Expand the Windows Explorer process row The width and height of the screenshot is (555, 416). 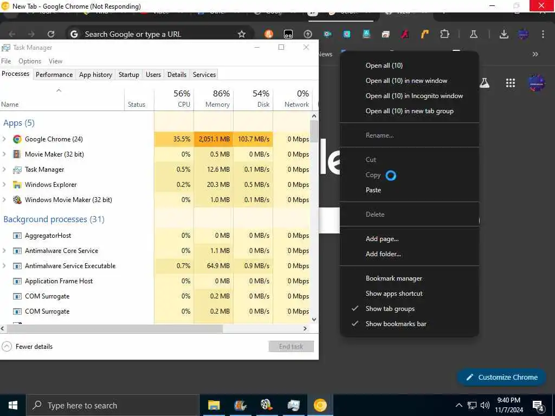pyautogui.click(x=4, y=185)
